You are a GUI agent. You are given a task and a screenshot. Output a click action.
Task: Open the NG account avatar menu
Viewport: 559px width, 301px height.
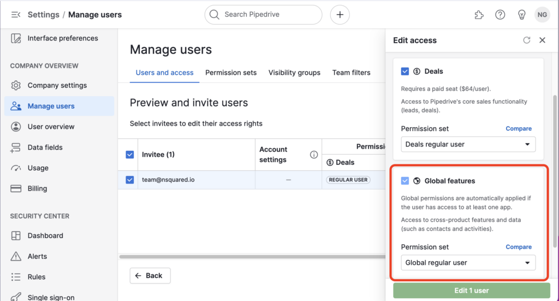point(542,15)
